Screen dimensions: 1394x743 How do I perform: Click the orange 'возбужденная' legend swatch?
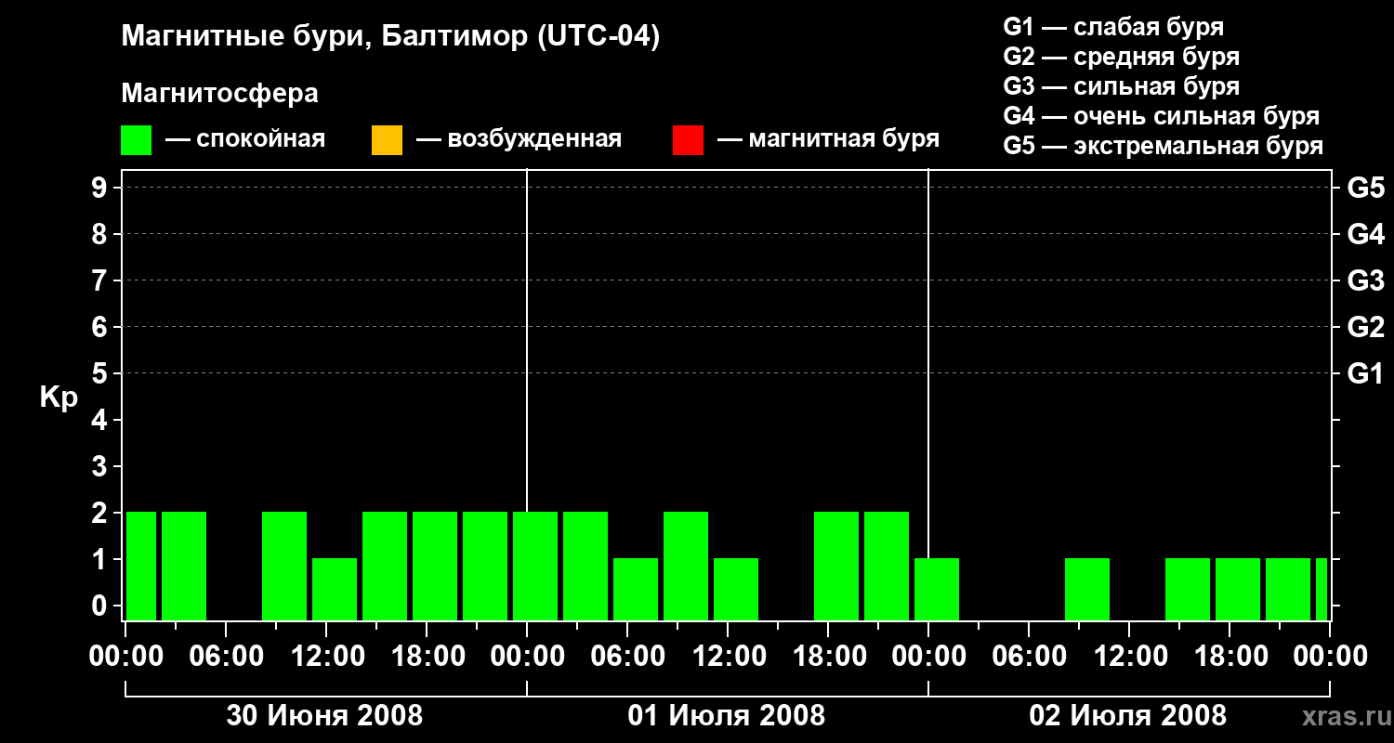point(387,140)
